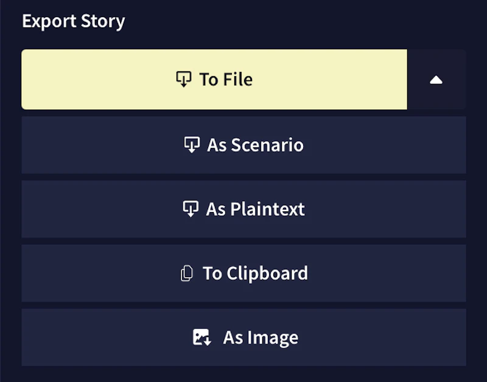Click the duplicate-pages icon beside To Clipboard text
The image size is (487, 382).
click(x=187, y=273)
